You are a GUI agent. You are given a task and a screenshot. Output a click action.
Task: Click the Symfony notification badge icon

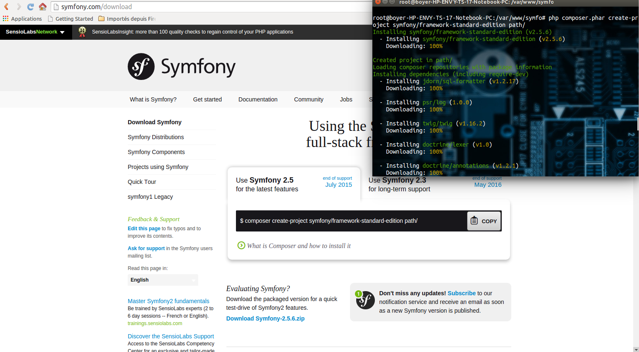tap(365, 300)
